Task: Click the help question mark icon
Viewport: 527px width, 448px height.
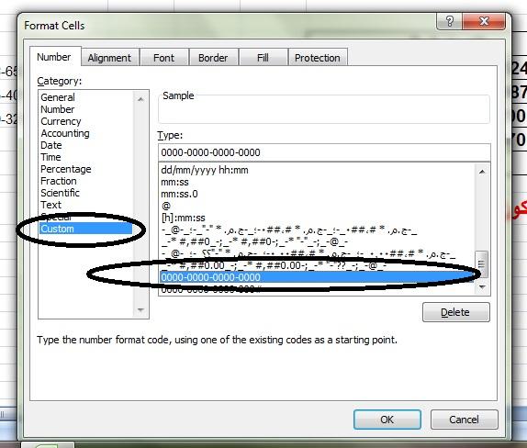Action: point(449,21)
